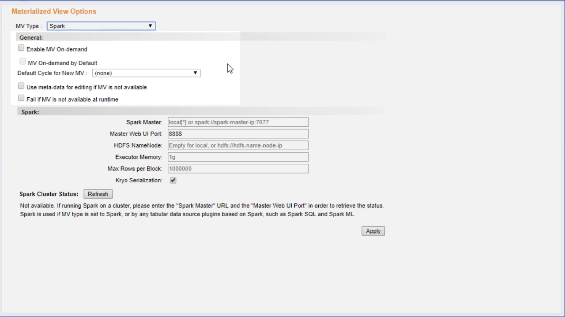Screen dimensions: 565x317
Task: Click the Executor Memory: label
Action: [139, 157]
